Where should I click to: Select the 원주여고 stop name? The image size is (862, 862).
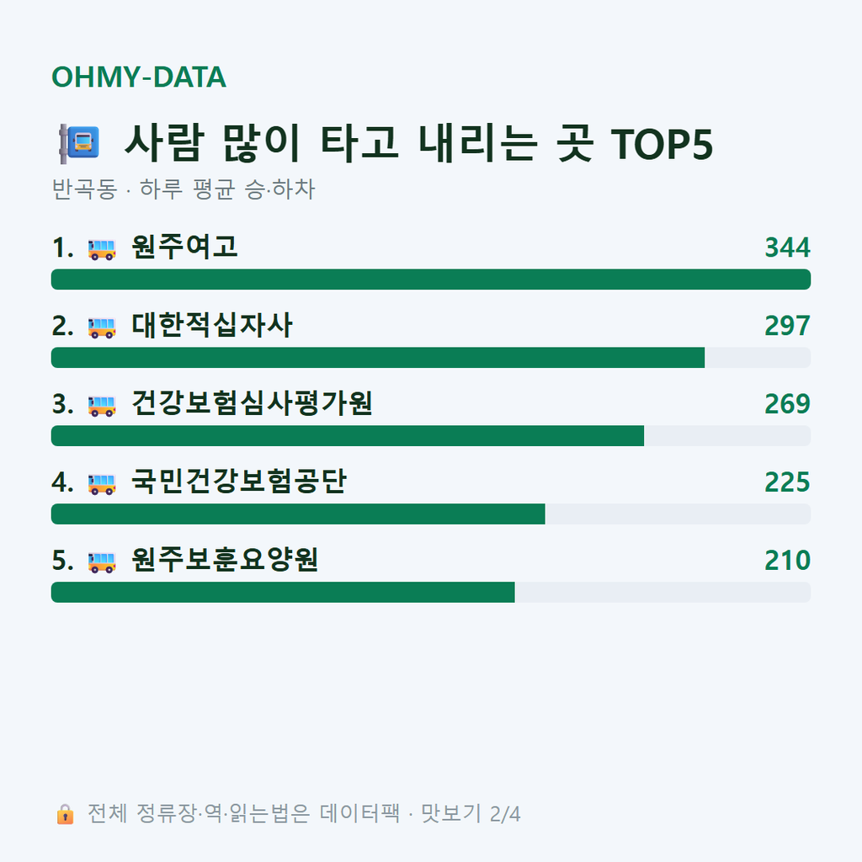point(184,247)
